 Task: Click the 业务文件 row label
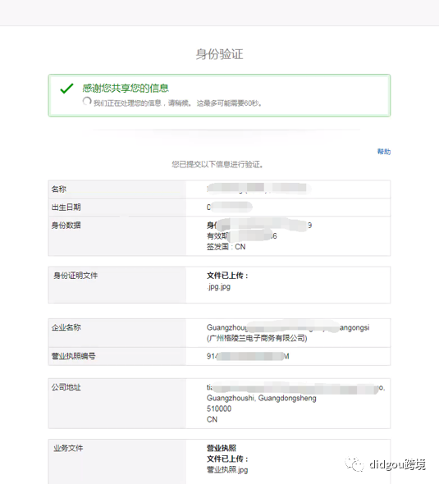pos(68,448)
